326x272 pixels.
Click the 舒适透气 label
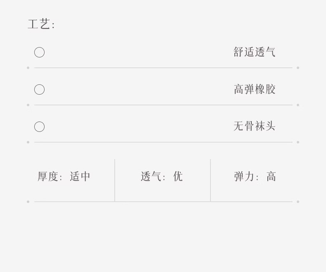tap(254, 52)
